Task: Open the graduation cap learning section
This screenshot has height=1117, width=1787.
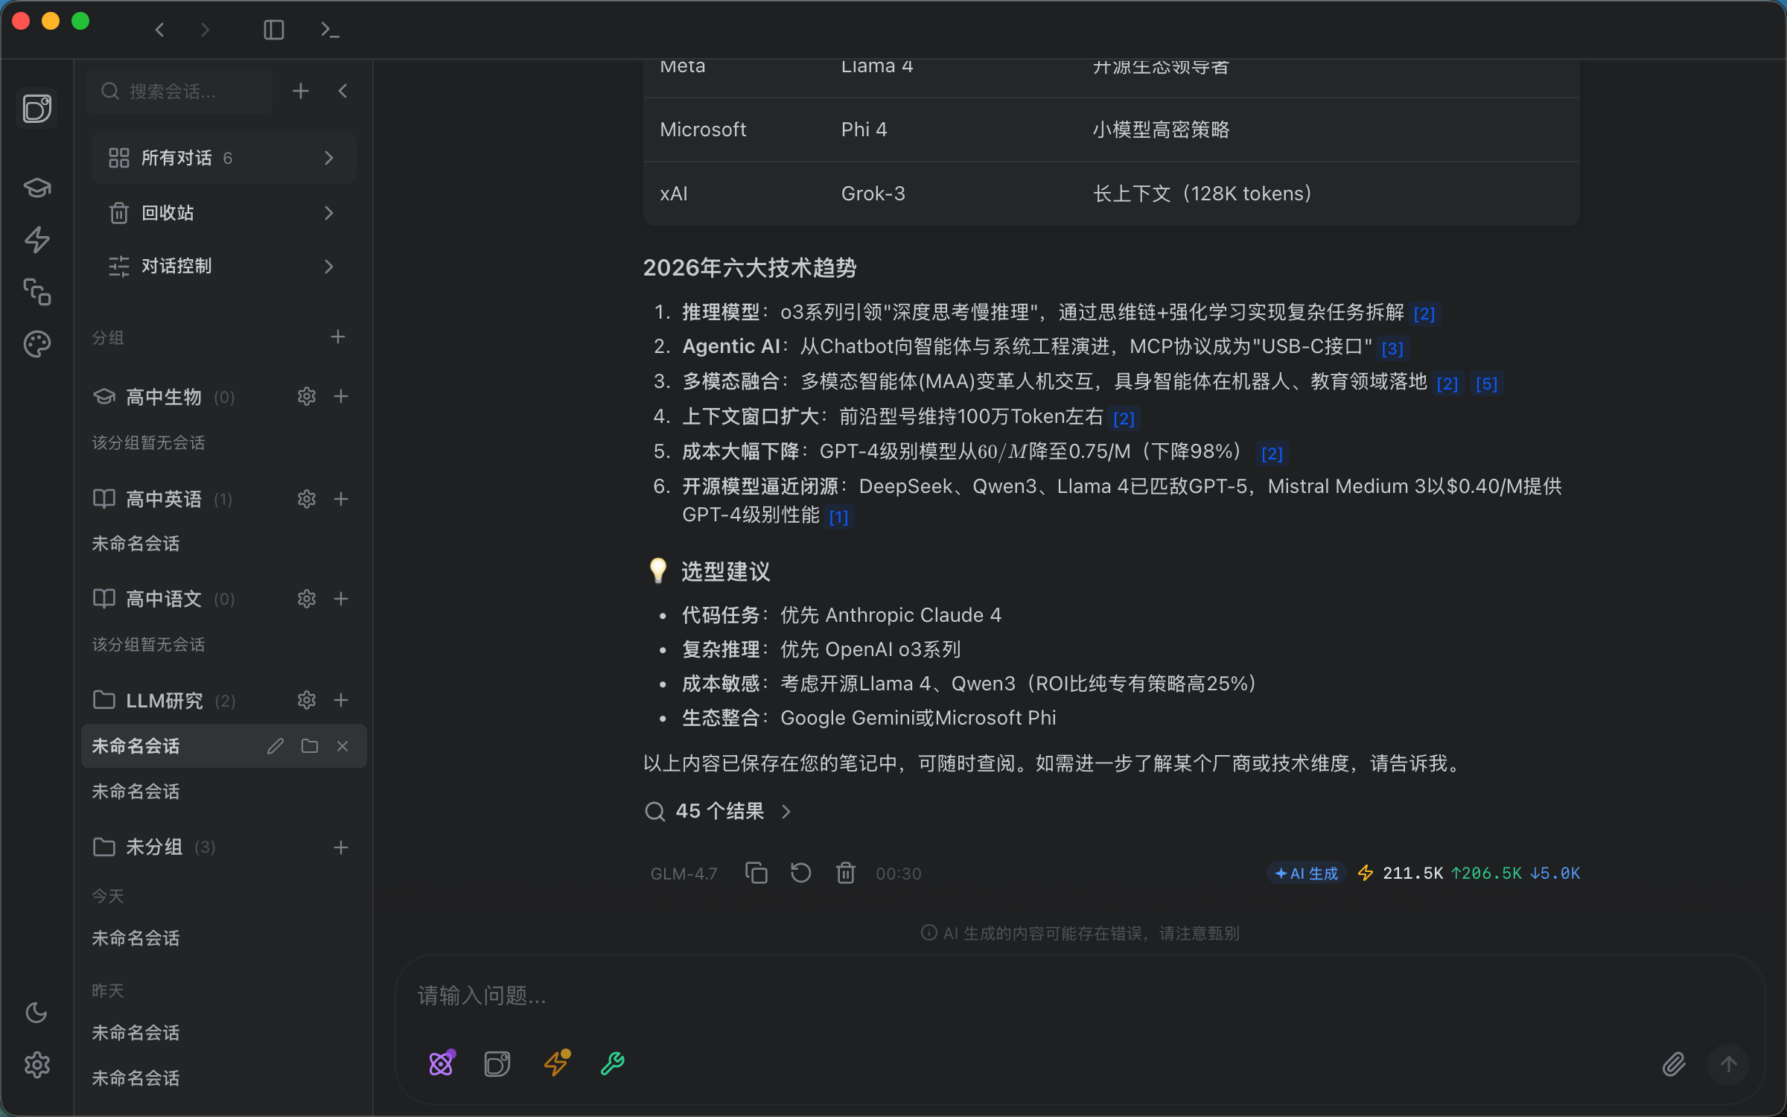Action: click(36, 187)
